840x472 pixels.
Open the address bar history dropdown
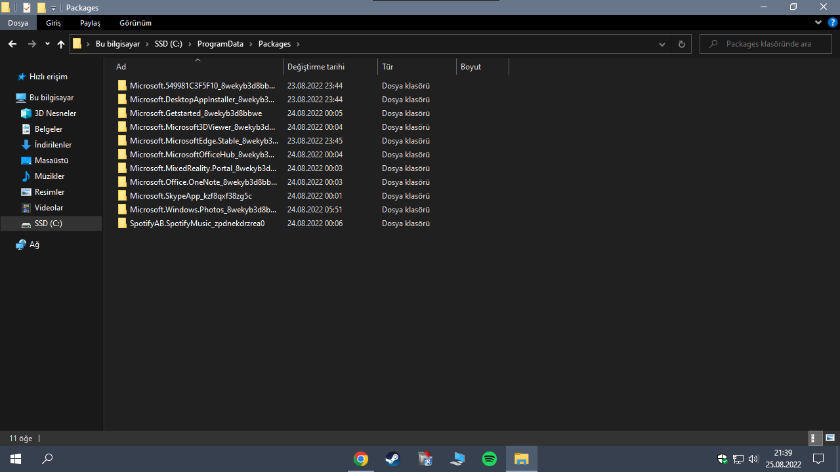pos(661,44)
